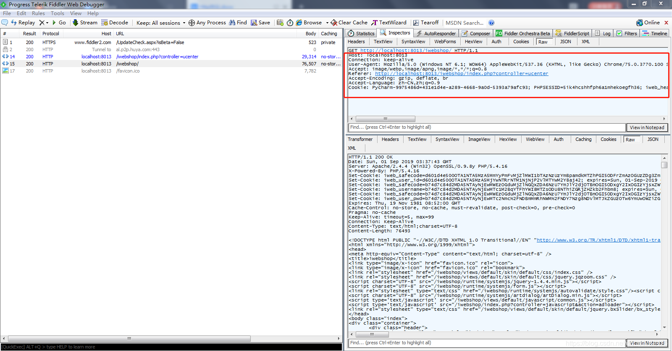The height and width of the screenshot is (351, 672).
Task: Select response ImageView tab
Action: [x=479, y=139]
